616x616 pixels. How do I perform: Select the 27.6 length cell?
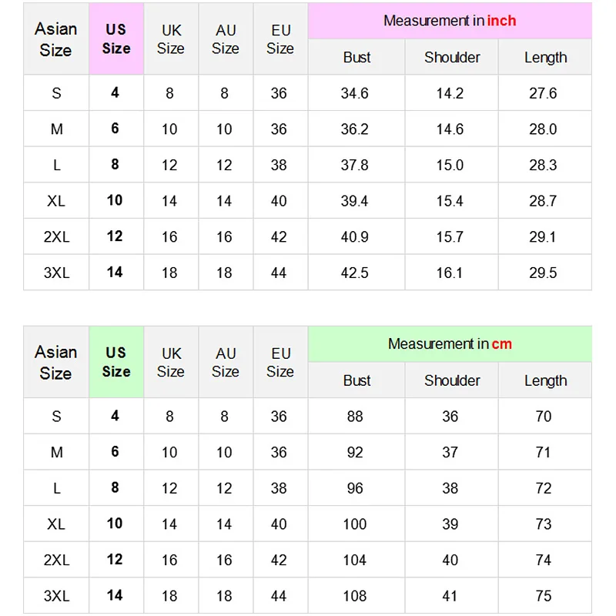click(x=543, y=93)
